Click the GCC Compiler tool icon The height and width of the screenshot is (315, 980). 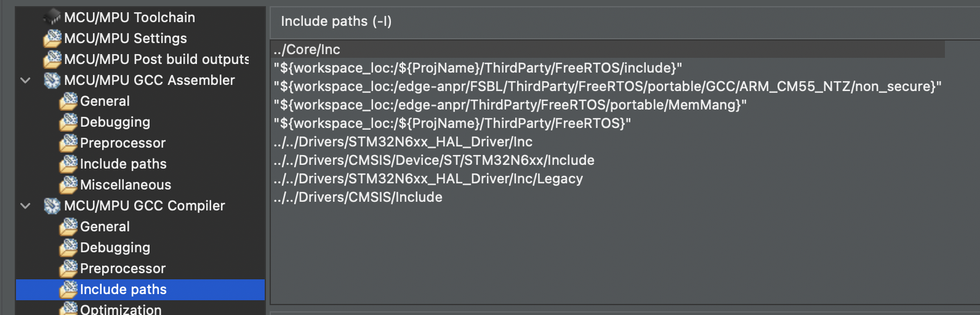[x=52, y=205]
